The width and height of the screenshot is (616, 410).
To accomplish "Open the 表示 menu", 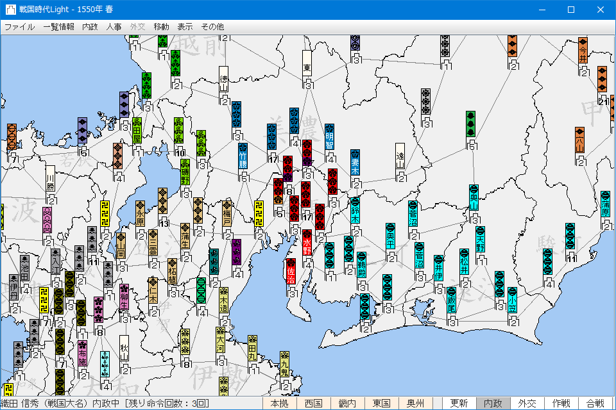I will (x=185, y=27).
